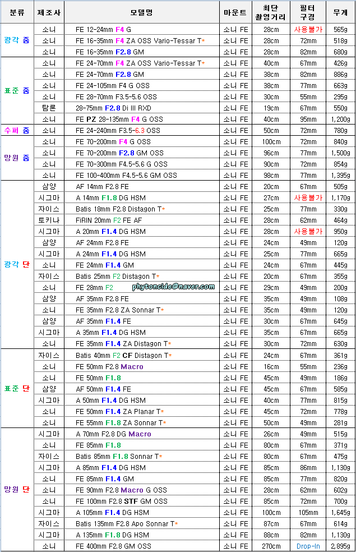Screen dimensions: 356x552
Task: Click model AF 50mm F1.4 FE
Action: (103, 390)
